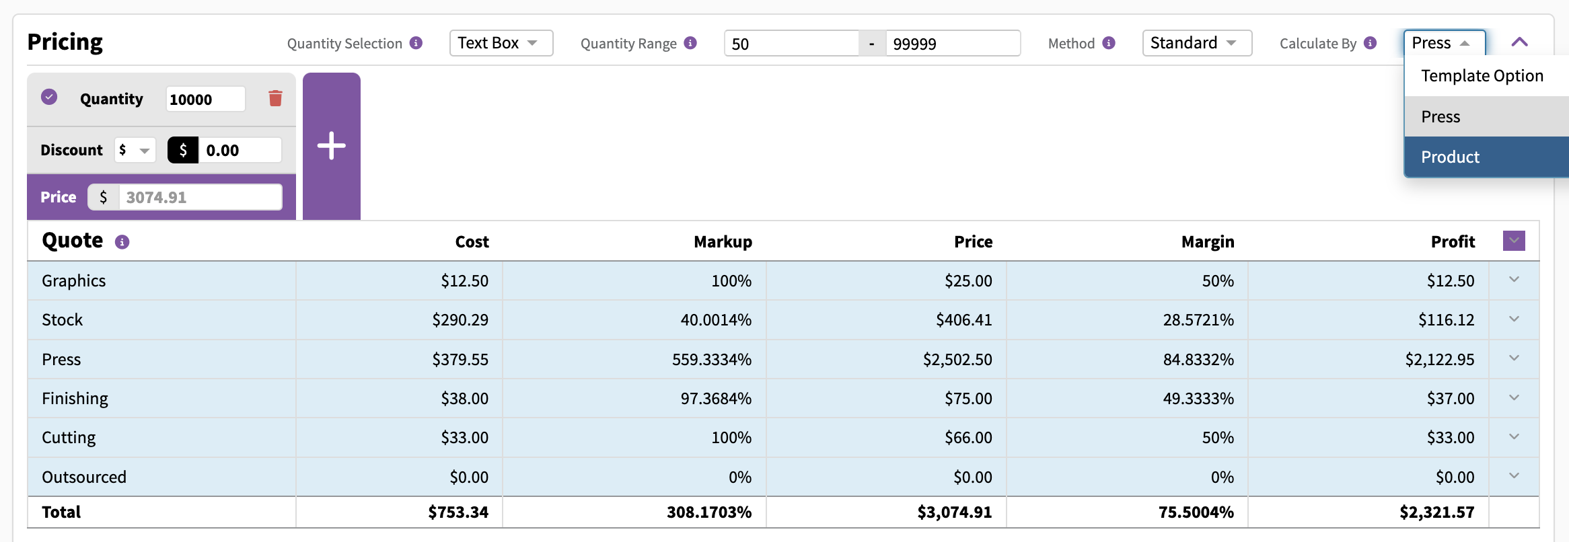
Task: Expand the Outsourced quote row
Action: [x=1514, y=475]
